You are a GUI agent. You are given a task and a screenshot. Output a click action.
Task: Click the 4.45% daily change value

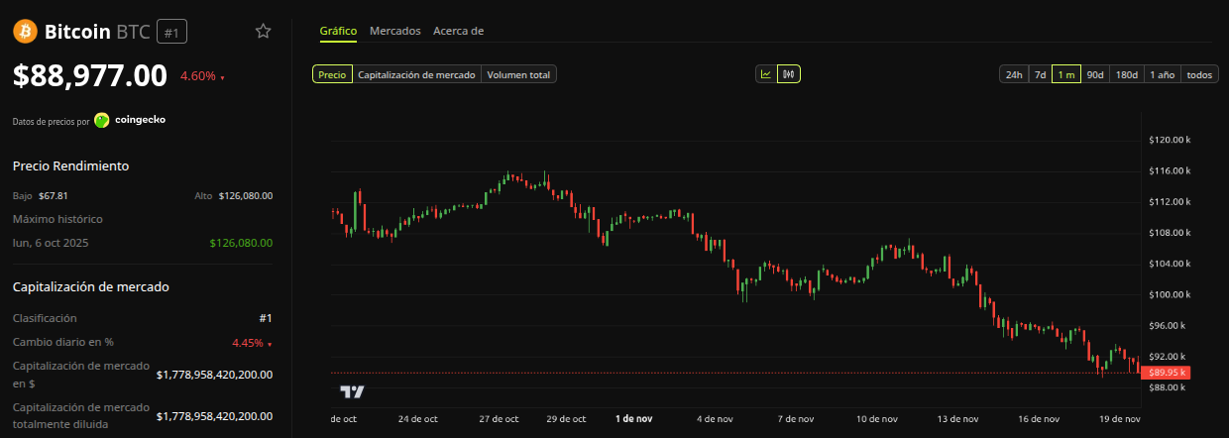(x=252, y=343)
